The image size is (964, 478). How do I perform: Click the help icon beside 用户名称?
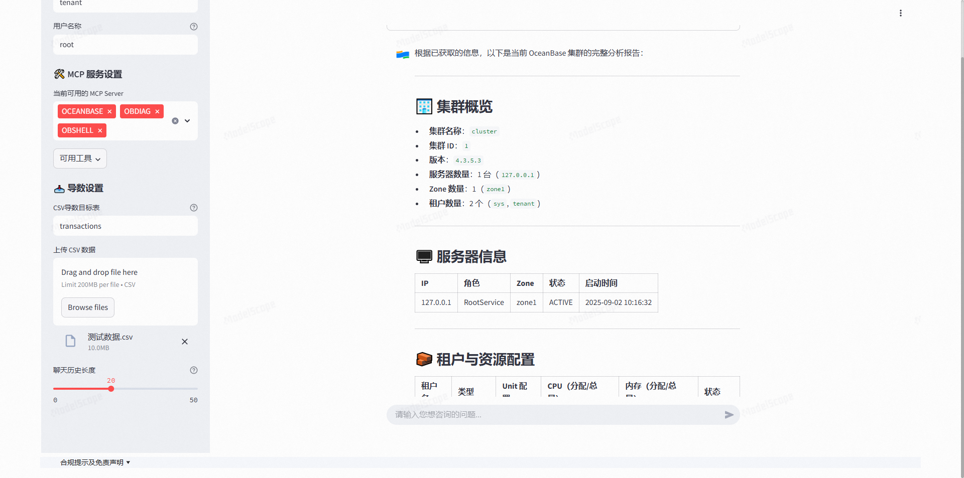coord(194,27)
